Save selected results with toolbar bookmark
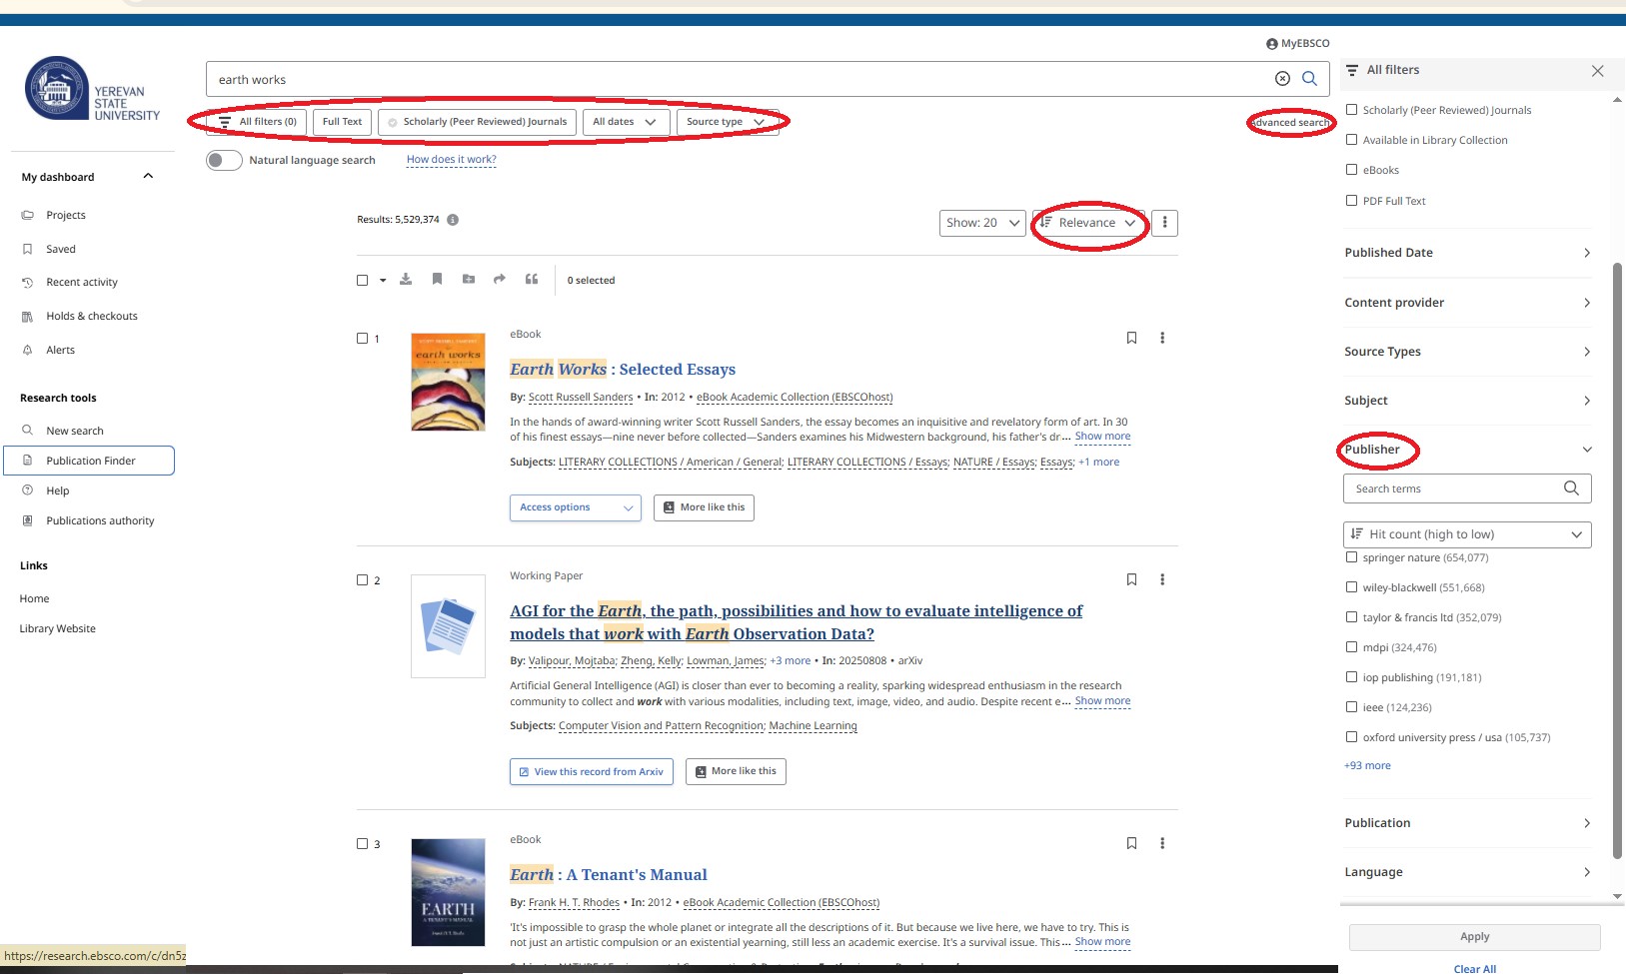This screenshot has height=974, width=1626. (437, 280)
